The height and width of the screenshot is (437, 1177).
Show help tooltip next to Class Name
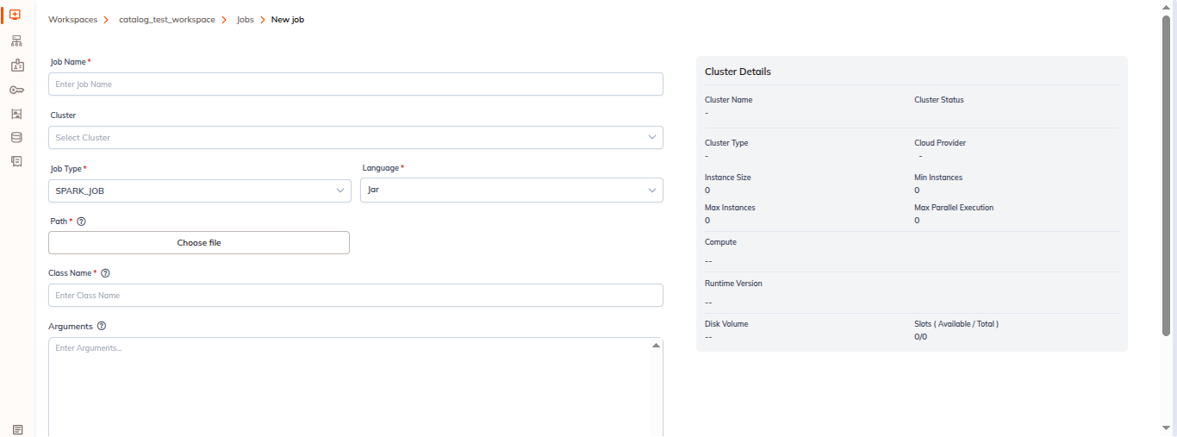105,273
